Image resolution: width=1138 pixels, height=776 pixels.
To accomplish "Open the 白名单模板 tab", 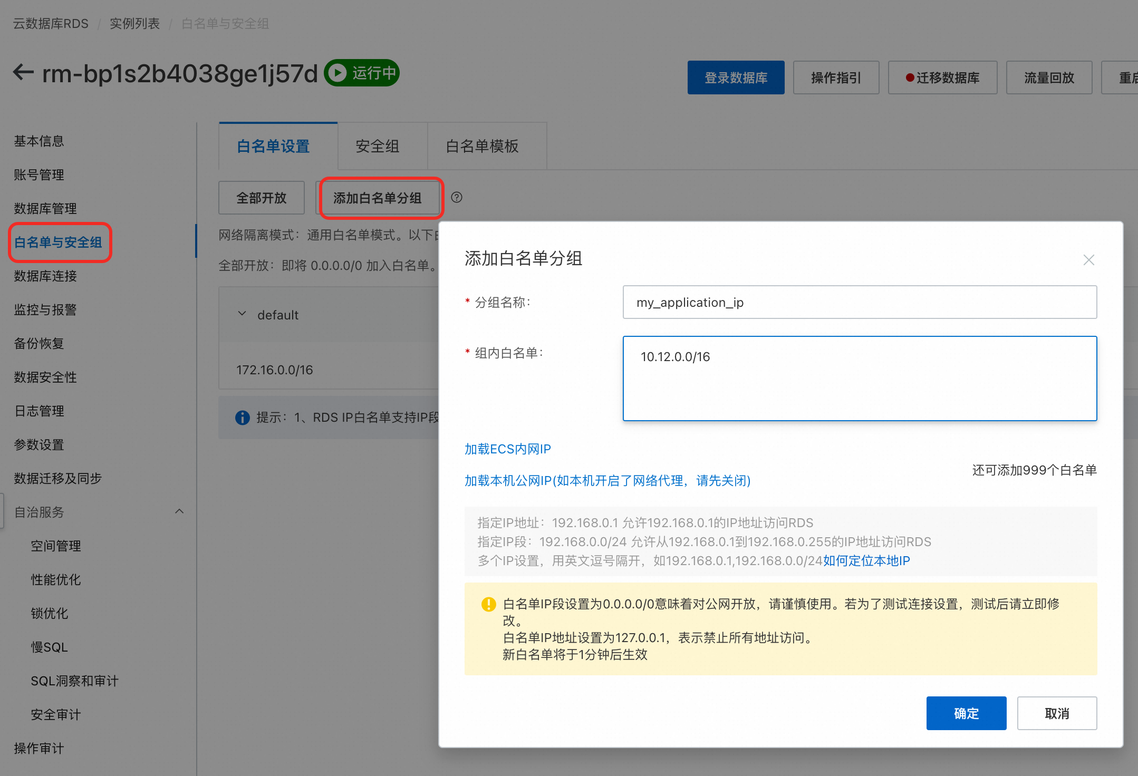I will coord(482,146).
